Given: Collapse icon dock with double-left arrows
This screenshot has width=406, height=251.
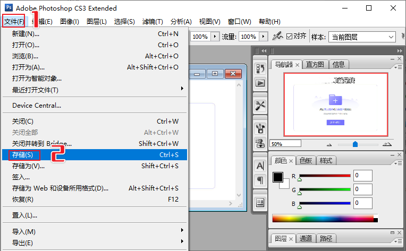Looking at the screenshot, I should tap(264, 50).
